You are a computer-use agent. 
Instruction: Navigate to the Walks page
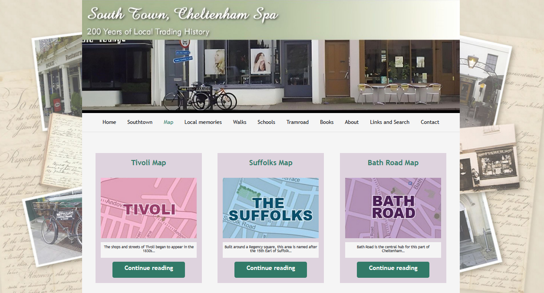coord(240,122)
